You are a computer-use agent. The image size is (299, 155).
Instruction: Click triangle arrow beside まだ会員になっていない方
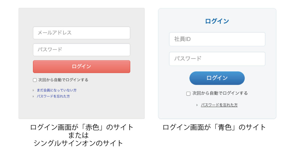point(33,90)
